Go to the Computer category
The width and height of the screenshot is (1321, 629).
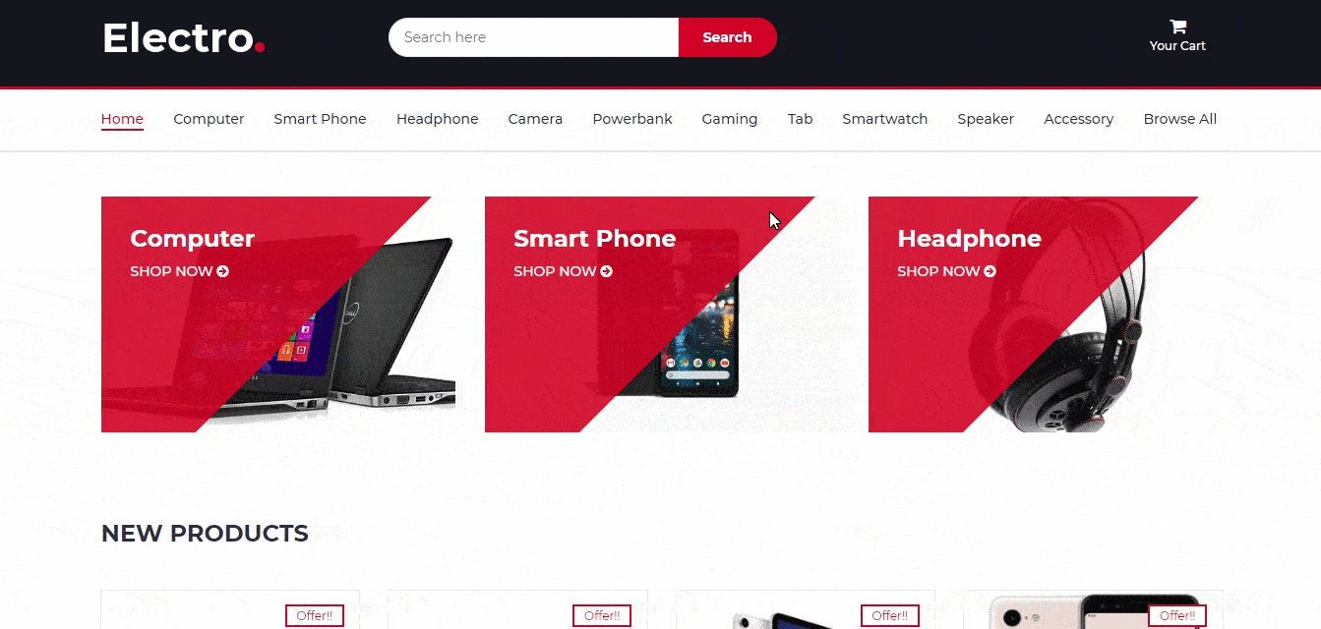point(209,119)
